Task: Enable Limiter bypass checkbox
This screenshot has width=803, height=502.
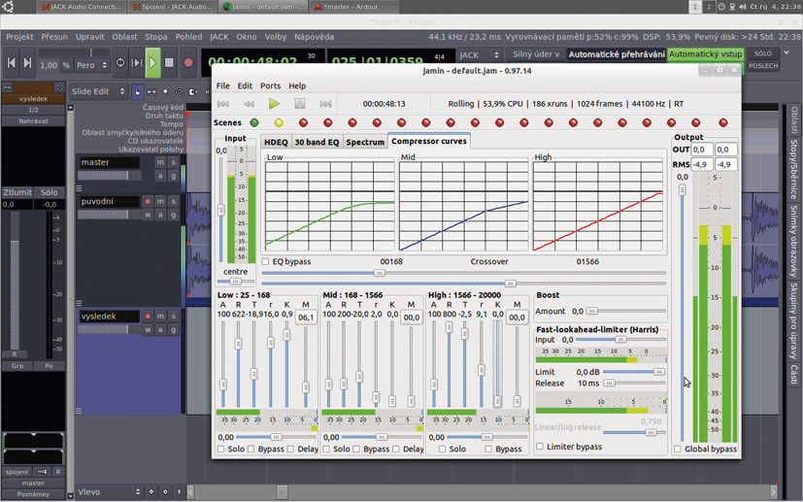Action: click(539, 447)
